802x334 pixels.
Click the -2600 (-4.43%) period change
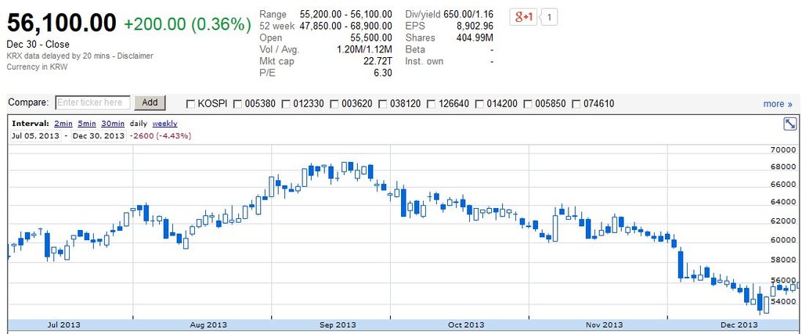pos(160,136)
